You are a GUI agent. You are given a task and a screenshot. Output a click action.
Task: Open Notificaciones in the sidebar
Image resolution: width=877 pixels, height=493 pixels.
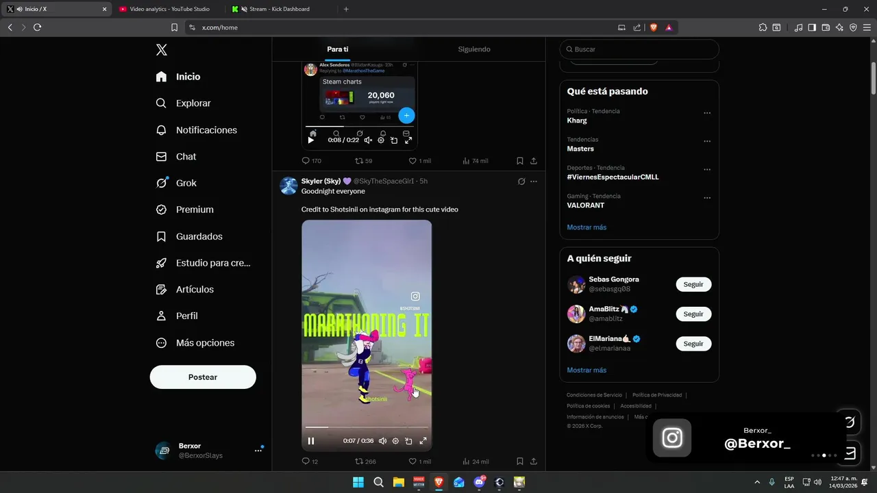tap(196, 130)
